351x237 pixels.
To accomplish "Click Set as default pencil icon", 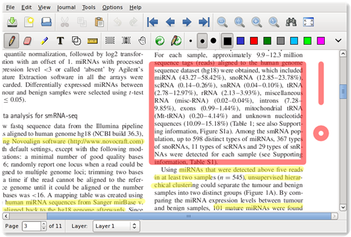I will 176,40.
